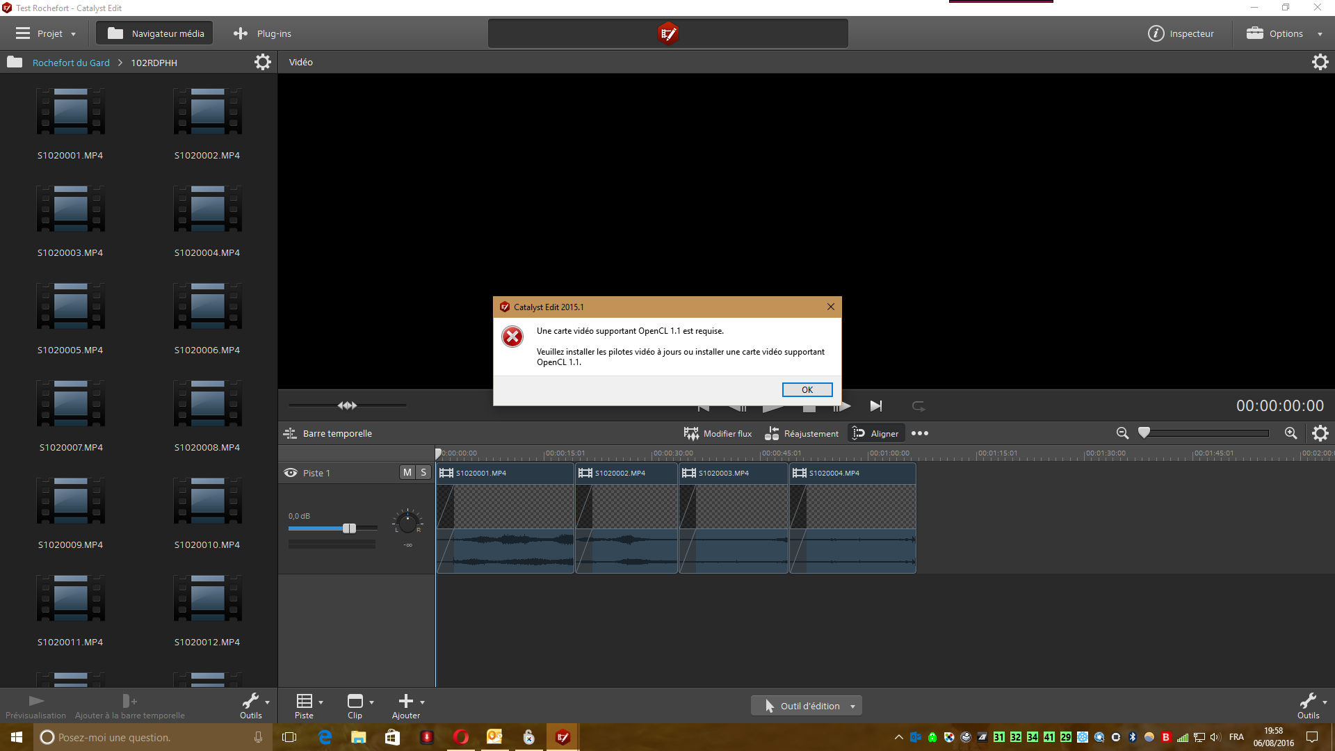Viewport: 1335px width, 751px height.
Task: Click Ajouter à la barre temporelle
Action: point(130,706)
